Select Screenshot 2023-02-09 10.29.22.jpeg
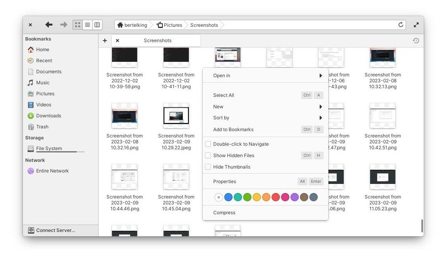The height and width of the screenshot is (256, 447). (x=176, y=127)
